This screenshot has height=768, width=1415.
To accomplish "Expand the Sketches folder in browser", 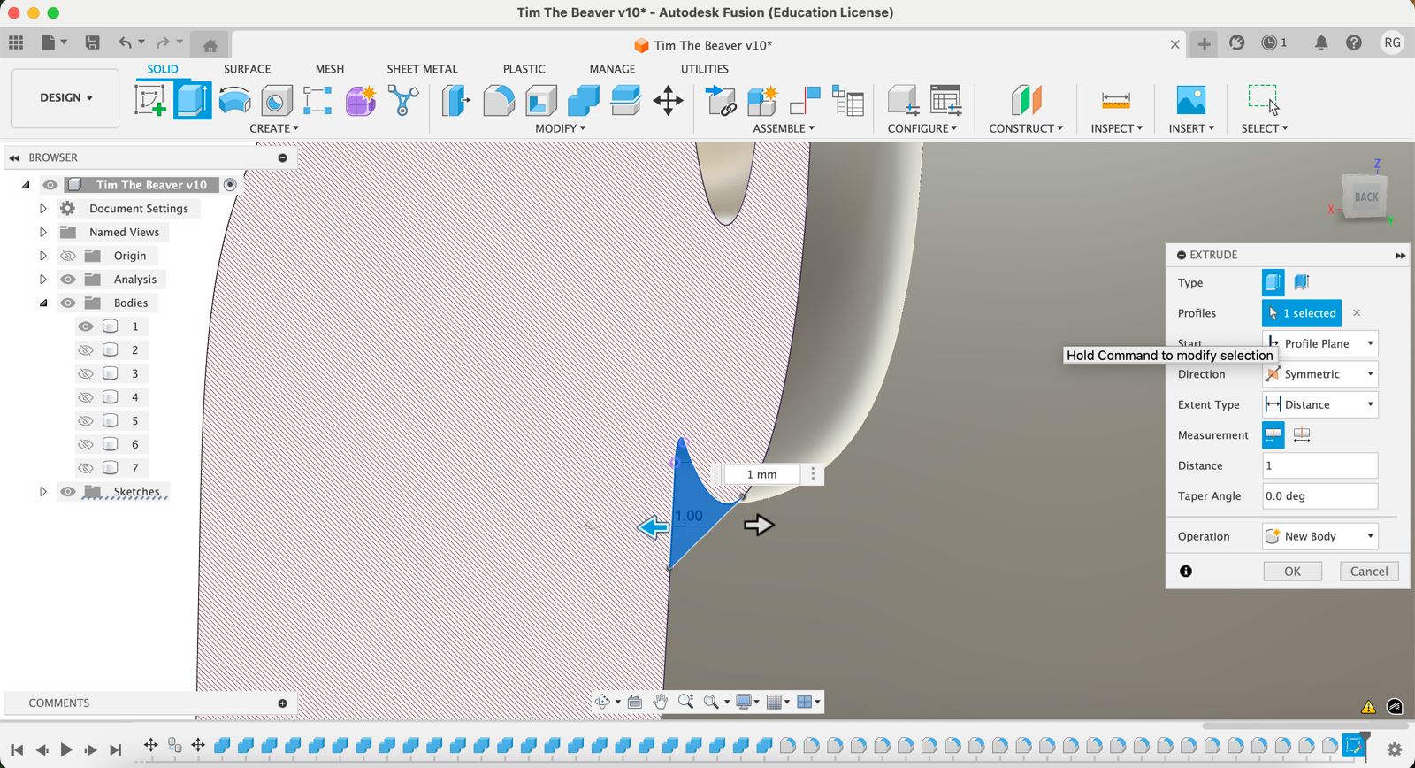I will (42, 492).
